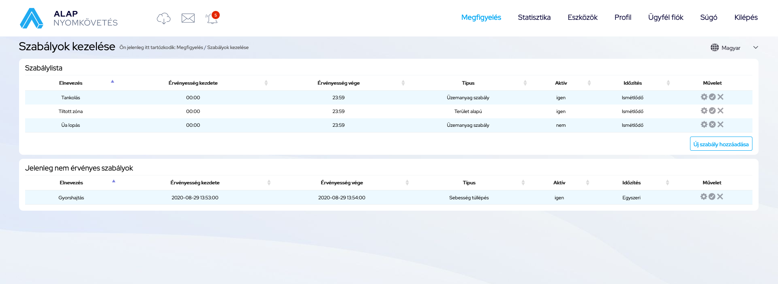Activate the Üa lopás rule via circled-x toggle
Viewport: 778px width, 284px height.
point(712,125)
